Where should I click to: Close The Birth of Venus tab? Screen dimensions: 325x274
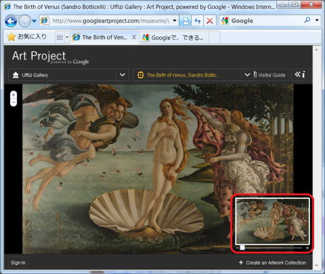click(134, 37)
